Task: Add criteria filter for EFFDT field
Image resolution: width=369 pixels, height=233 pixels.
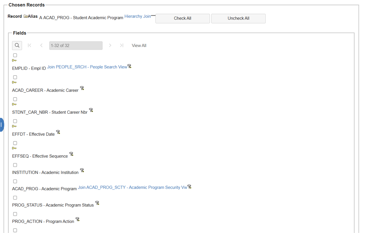Action: 58,132
